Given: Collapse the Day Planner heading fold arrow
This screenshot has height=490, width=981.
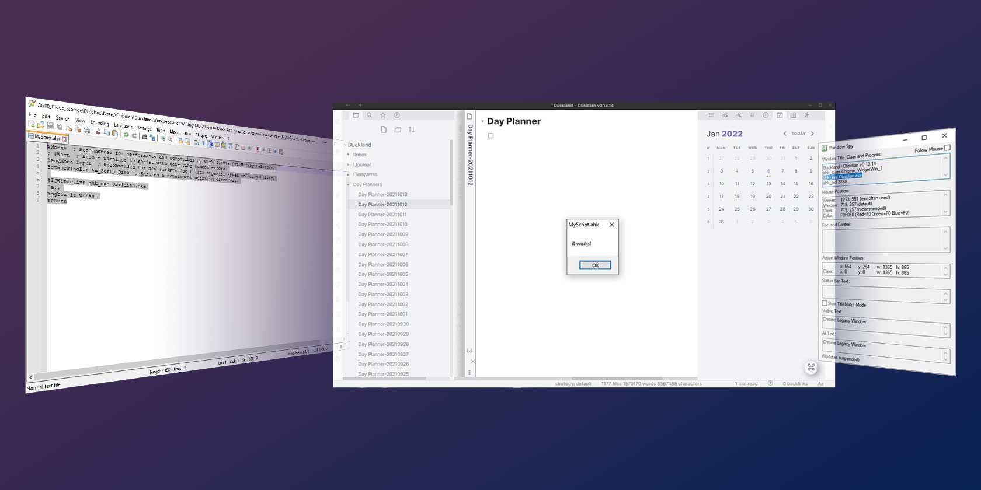Looking at the screenshot, I should (482, 121).
